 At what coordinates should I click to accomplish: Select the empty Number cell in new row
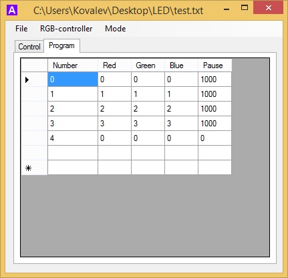[73, 168]
